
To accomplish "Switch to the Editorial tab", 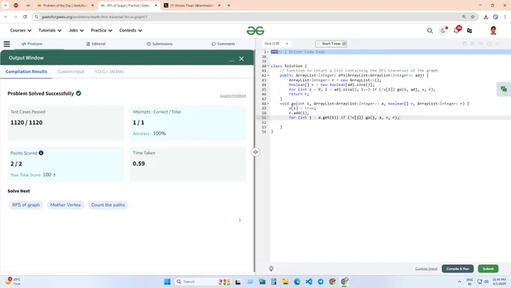I will (x=96, y=44).
